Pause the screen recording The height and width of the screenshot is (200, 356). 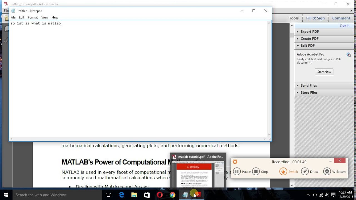pos(242,172)
